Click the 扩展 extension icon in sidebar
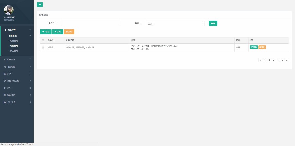The height and width of the screenshot is (146, 295). (5, 74)
